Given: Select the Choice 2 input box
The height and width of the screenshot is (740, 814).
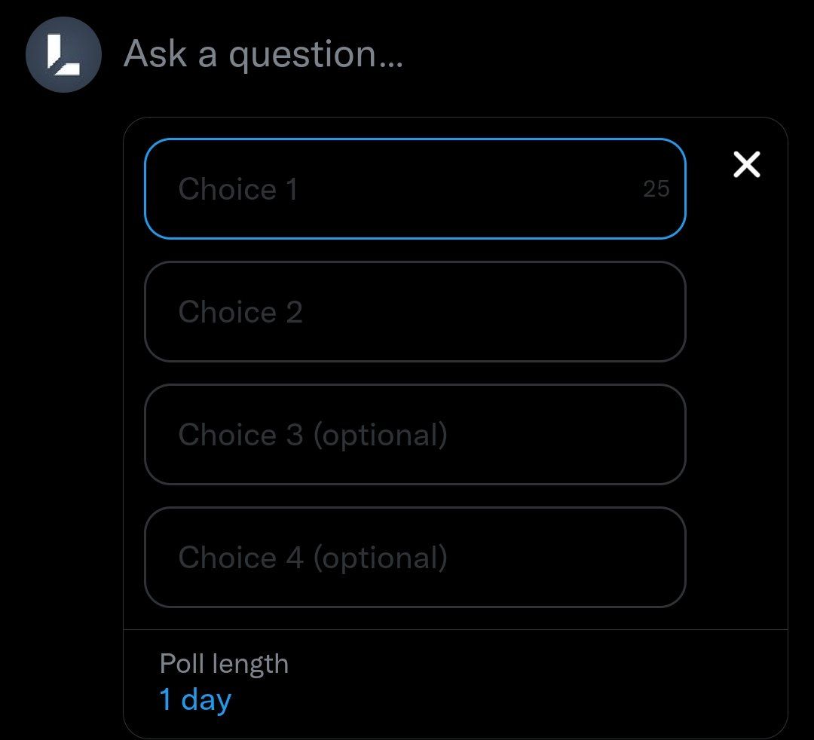Looking at the screenshot, I should 415,311.
